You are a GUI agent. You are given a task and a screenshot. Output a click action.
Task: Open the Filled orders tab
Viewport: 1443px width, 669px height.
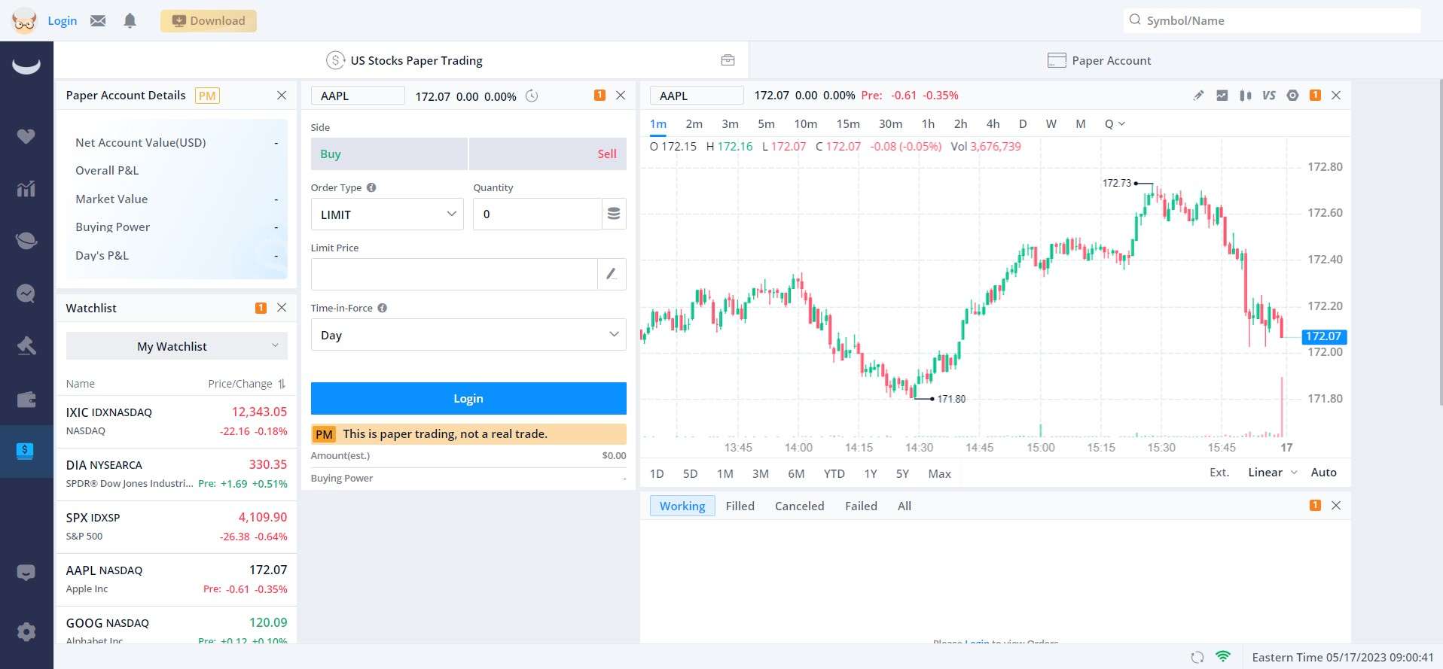pos(740,506)
